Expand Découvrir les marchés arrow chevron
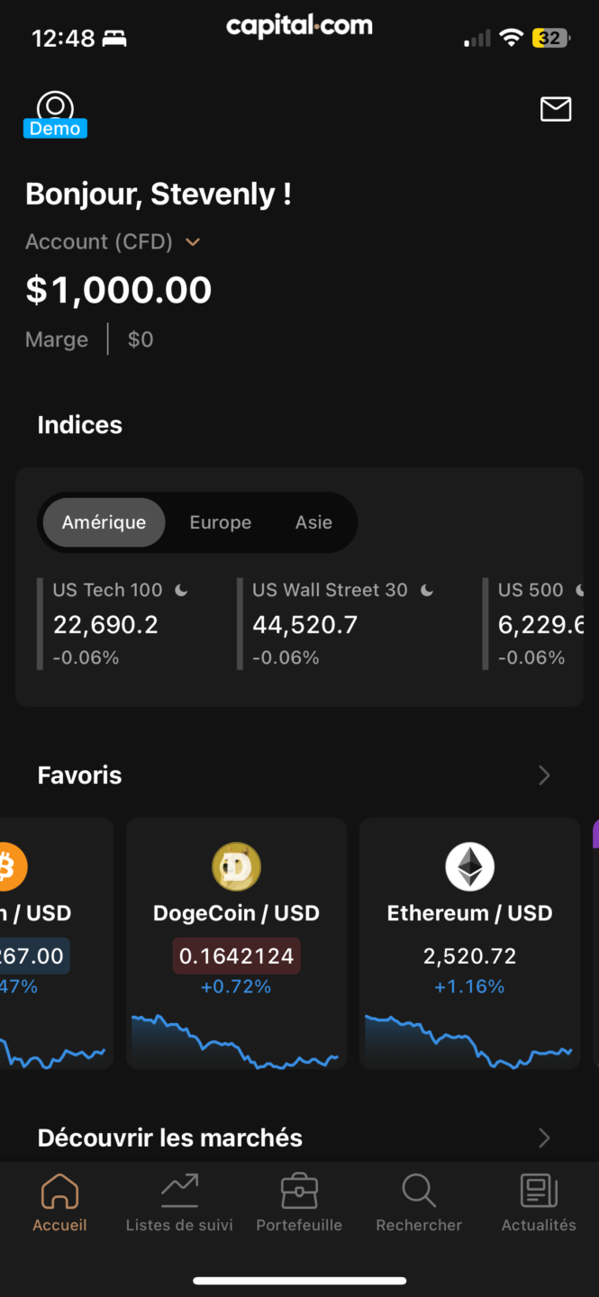Viewport: 599px width, 1297px height. (x=544, y=1138)
